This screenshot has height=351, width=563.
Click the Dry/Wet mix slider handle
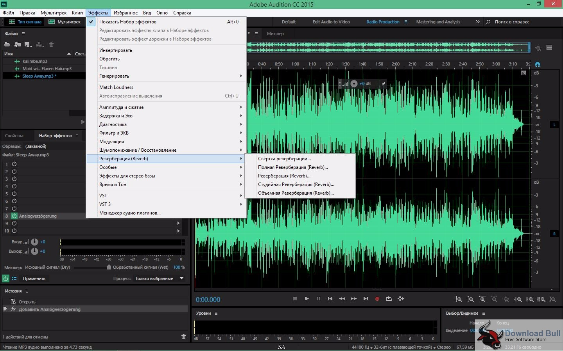[109, 267]
